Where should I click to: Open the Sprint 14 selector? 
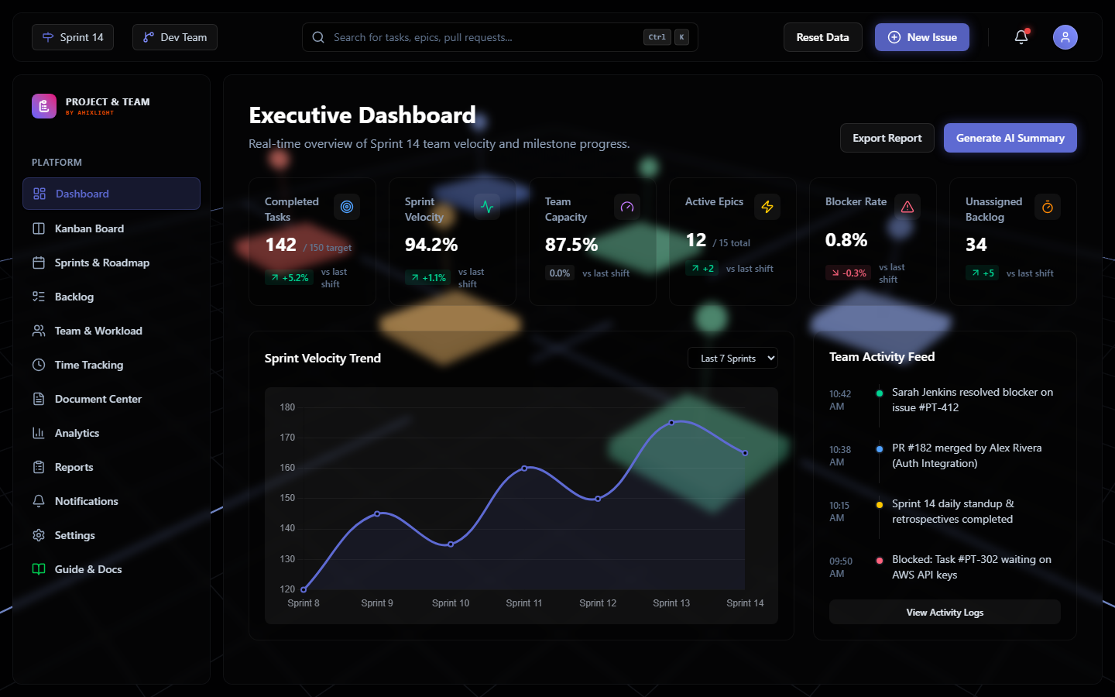coord(73,37)
